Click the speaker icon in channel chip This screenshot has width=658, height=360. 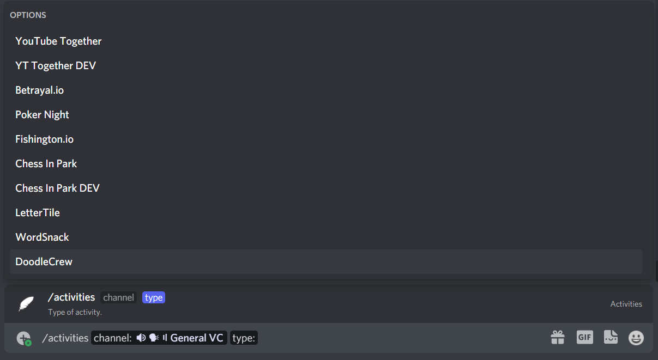click(141, 338)
